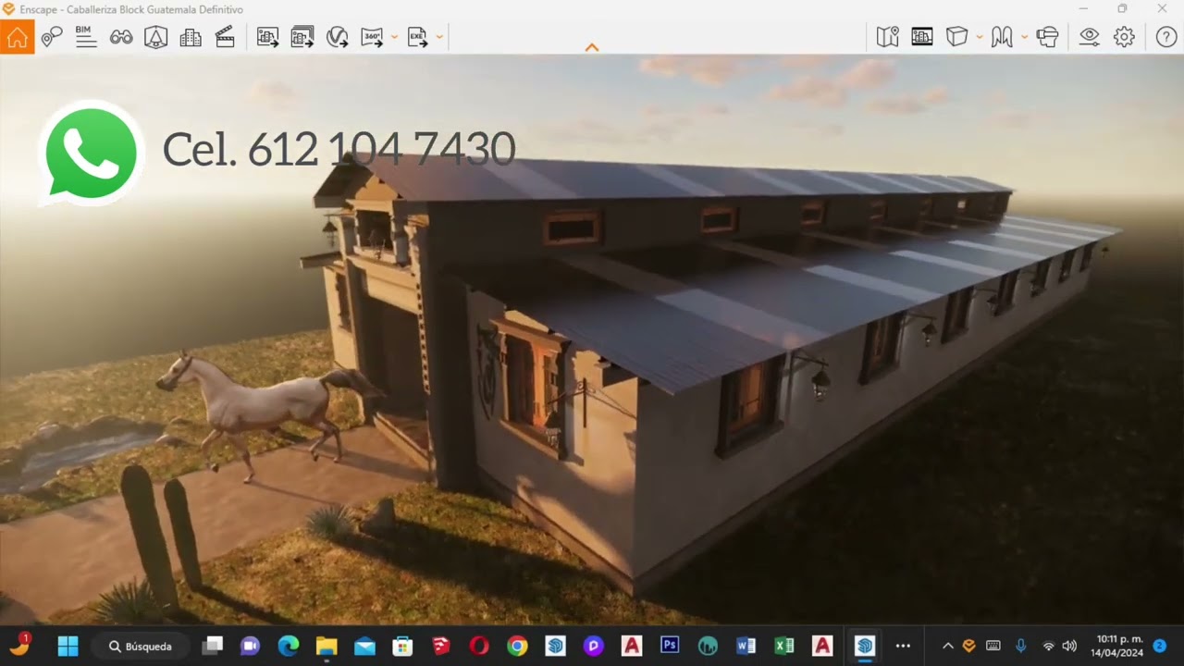The width and height of the screenshot is (1184, 666).
Task: Open the BIM information panel
Action: pyautogui.click(x=86, y=37)
